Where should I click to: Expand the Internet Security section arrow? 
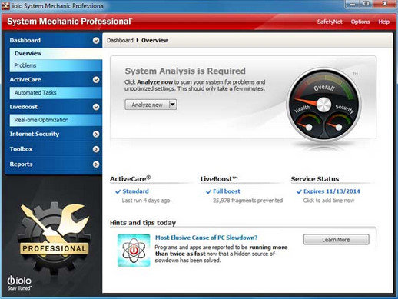pyautogui.click(x=96, y=134)
